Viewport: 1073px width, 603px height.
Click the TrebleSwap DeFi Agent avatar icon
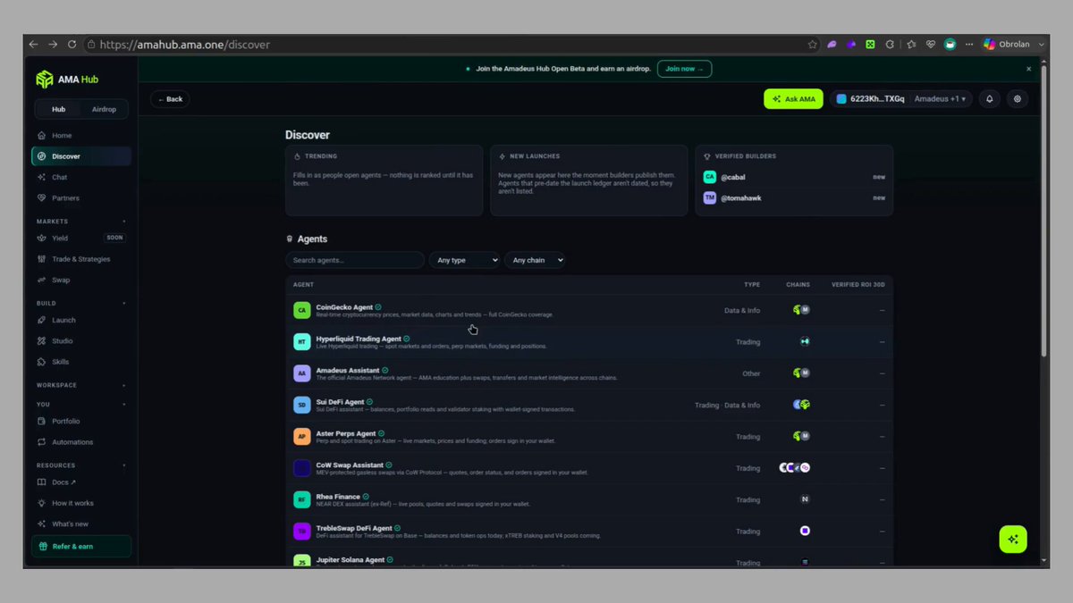[302, 532]
